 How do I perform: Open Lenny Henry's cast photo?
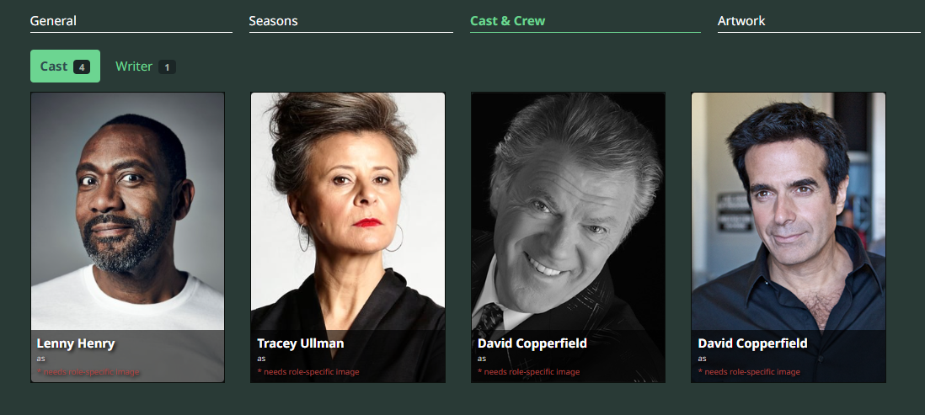[127, 211]
